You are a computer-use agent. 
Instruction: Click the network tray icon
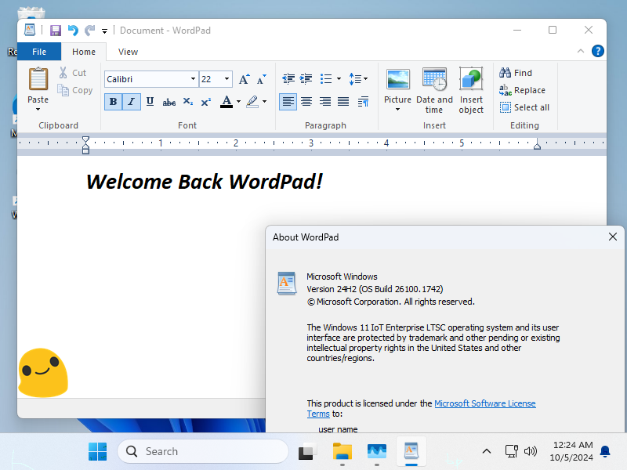point(512,452)
